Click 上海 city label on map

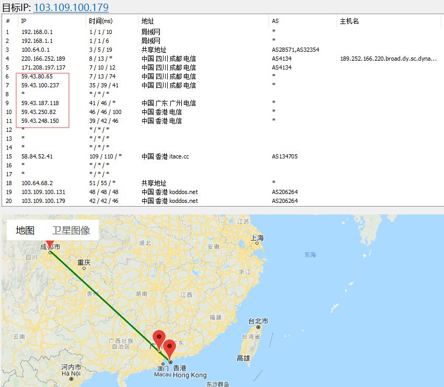[257, 238]
